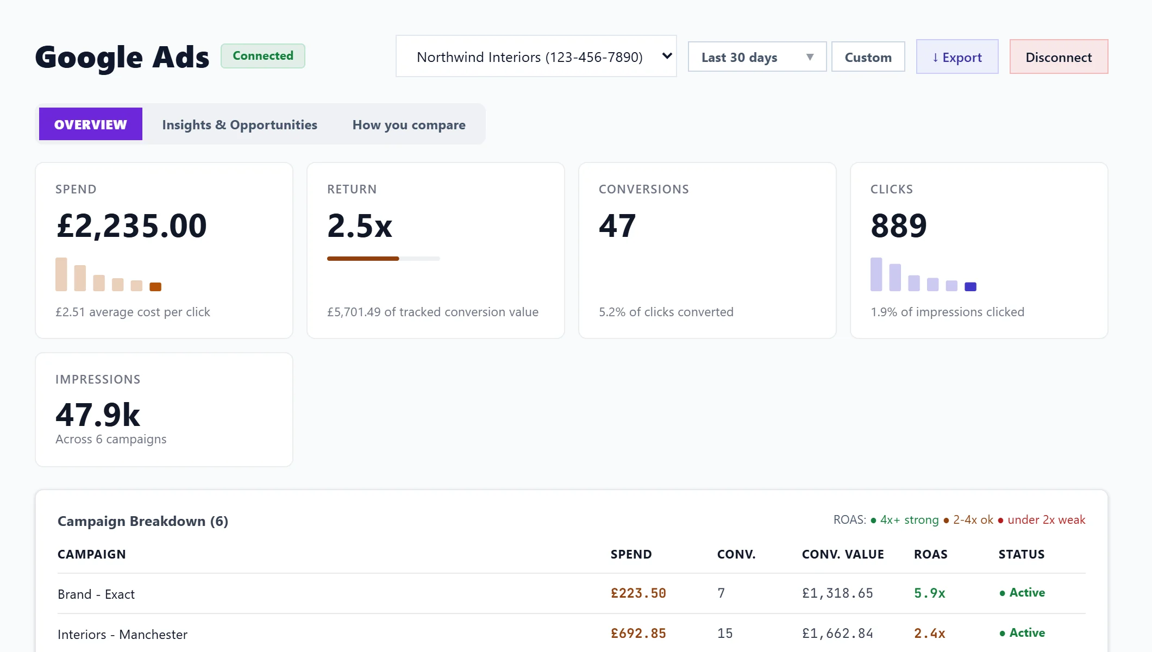Click the £1,318.65 conversion value cell
1152x652 pixels.
coord(837,593)
